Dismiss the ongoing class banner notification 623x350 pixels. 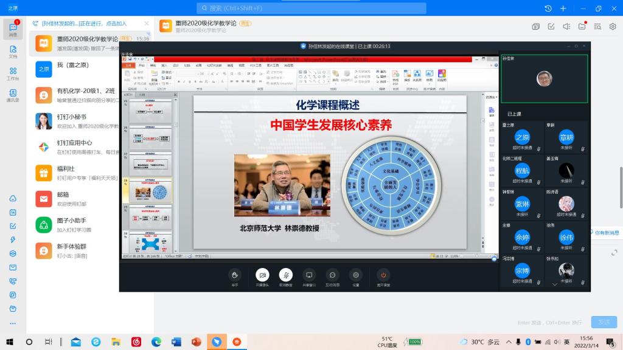147,24
